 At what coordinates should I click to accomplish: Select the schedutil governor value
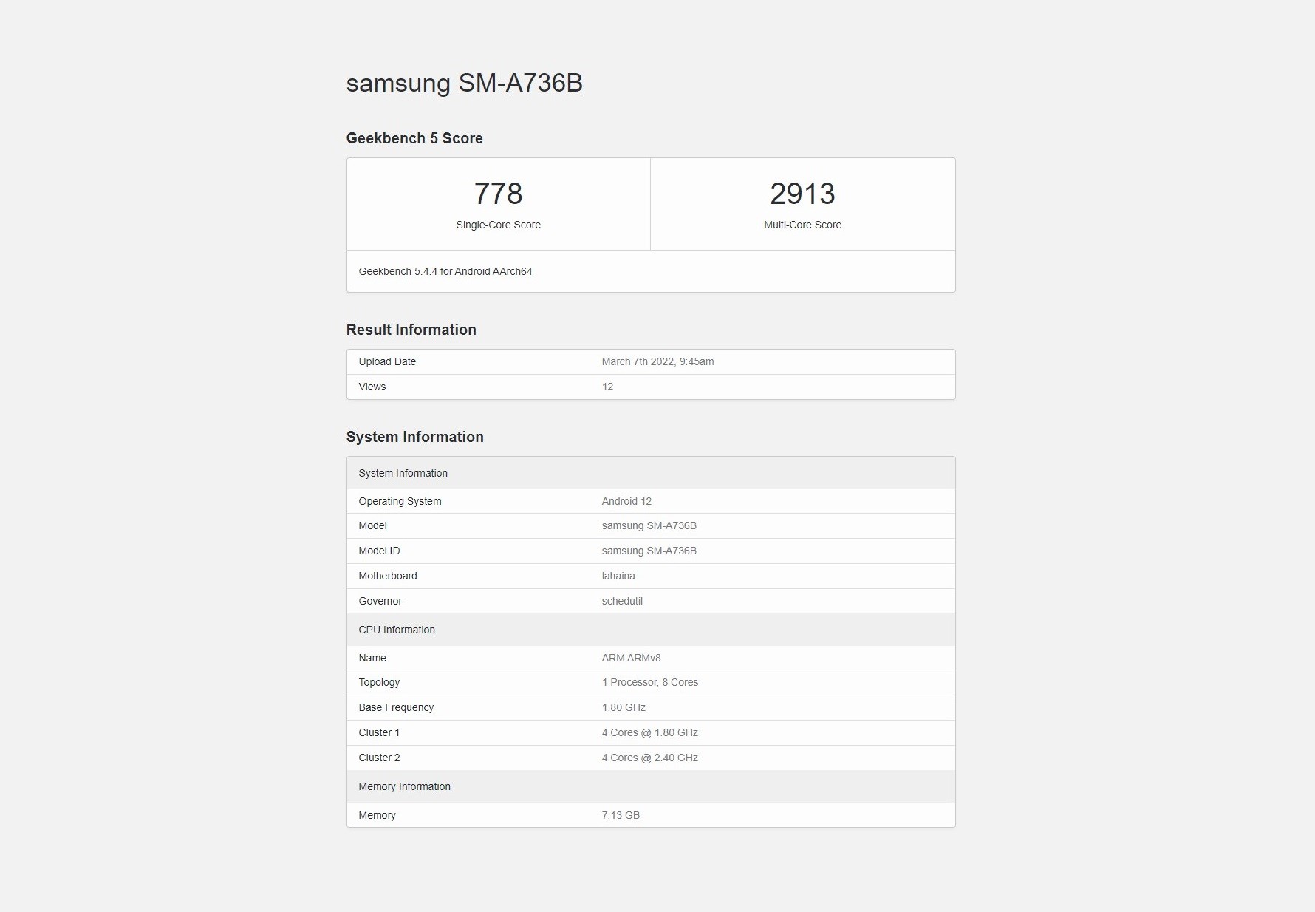coord(622,601)
